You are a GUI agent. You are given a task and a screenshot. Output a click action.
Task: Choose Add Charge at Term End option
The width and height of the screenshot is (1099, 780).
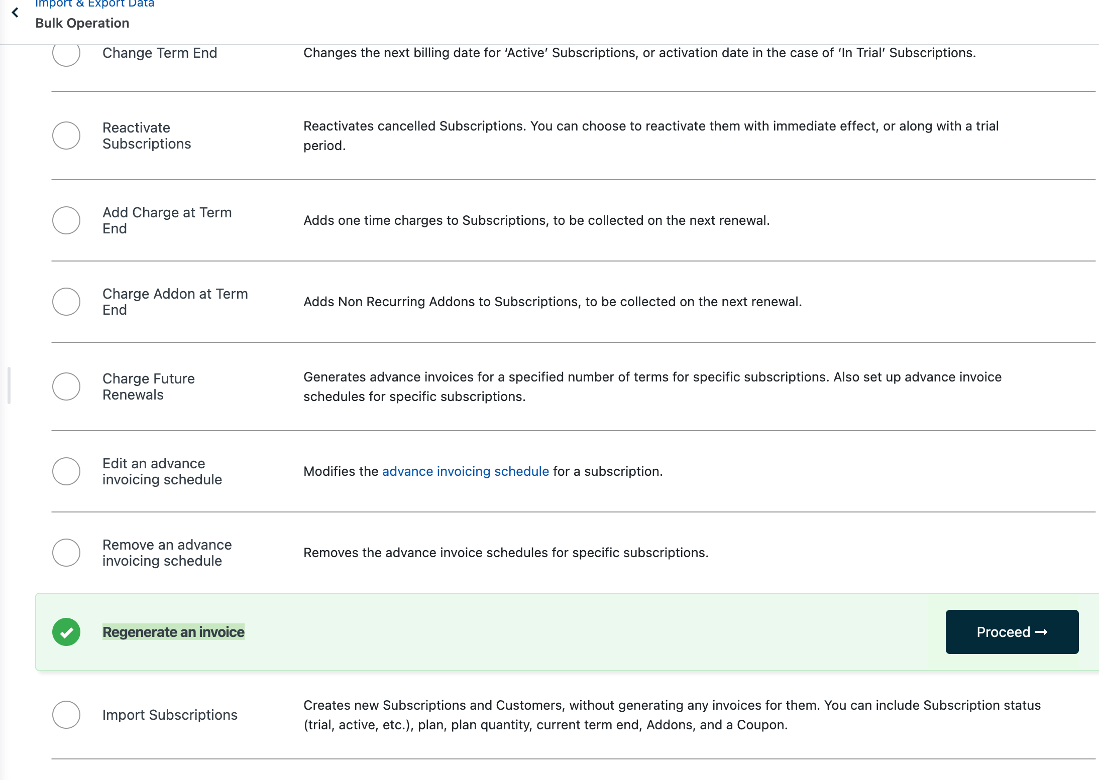(66, 220)
